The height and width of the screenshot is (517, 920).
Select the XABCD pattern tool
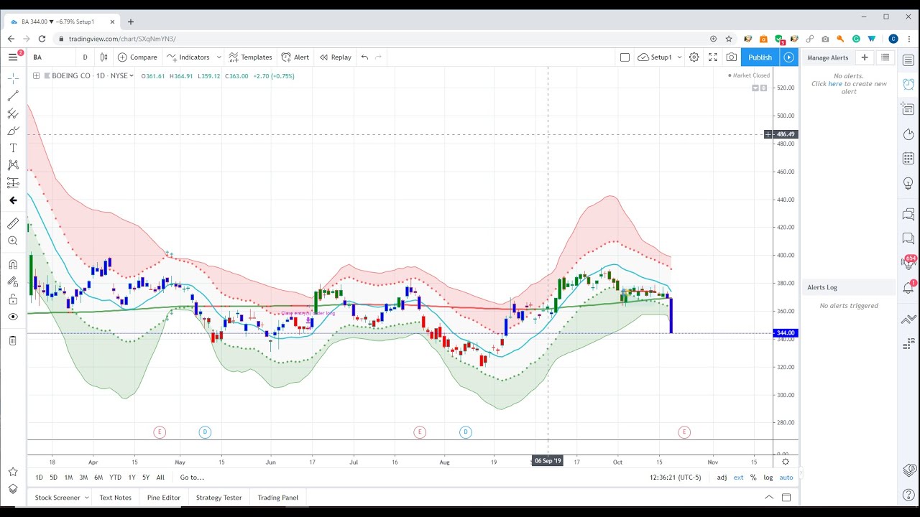point(13,165)
